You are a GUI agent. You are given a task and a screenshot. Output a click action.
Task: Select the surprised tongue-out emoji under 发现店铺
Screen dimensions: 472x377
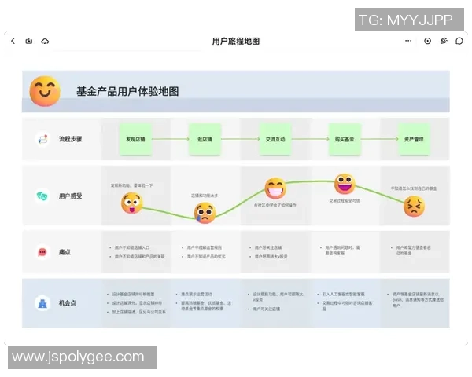click(132, 203)
